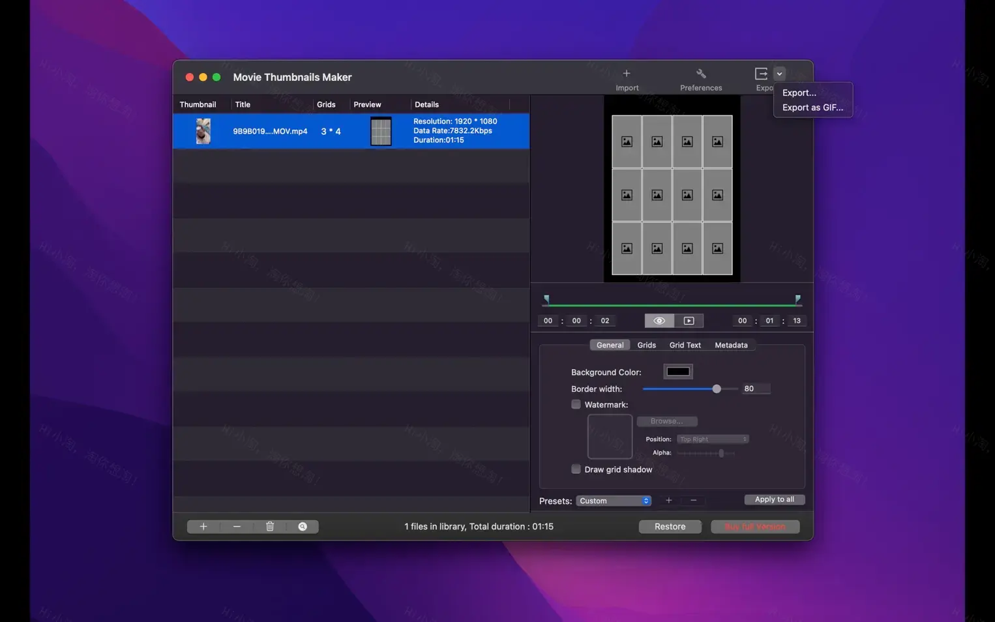Enable the Watermark checkbox

pyautogui.click(x=576, y=404)
